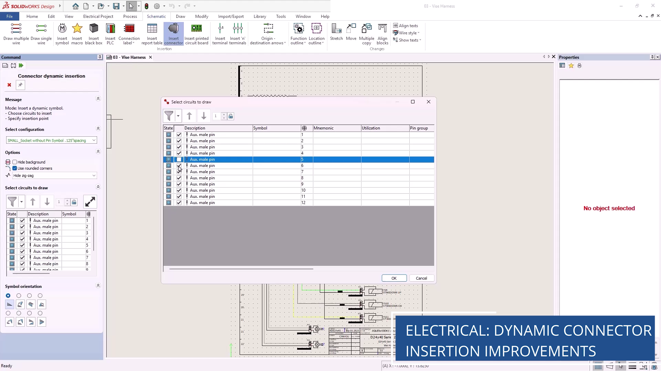Collapse the Symbol orientation section

click(x=98, y=286)
